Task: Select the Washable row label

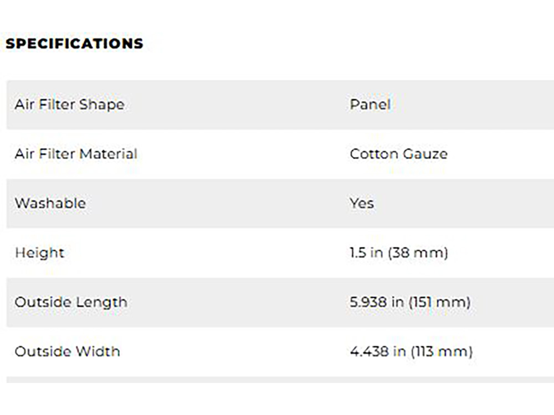Action: (x=50, y=203)
